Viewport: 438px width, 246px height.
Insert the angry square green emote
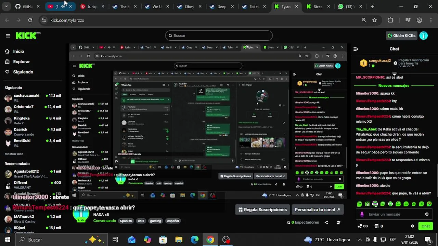pyautogui.click(x=367, y=204)
